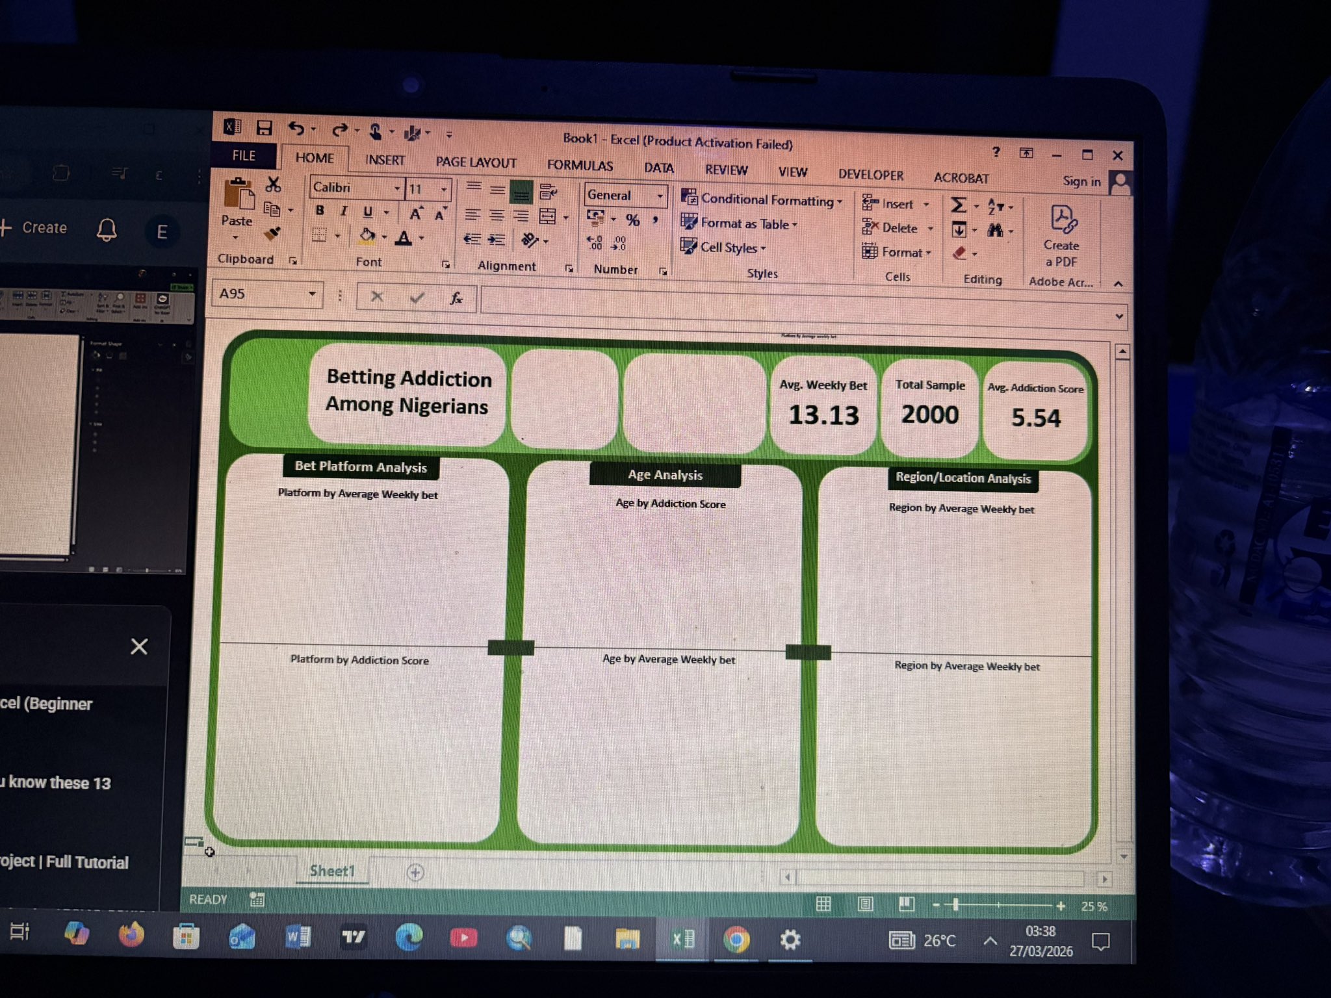Click the Save icon in quick access toolbar
Viewport: 1331px width, 998px height.
click(264, 128)
